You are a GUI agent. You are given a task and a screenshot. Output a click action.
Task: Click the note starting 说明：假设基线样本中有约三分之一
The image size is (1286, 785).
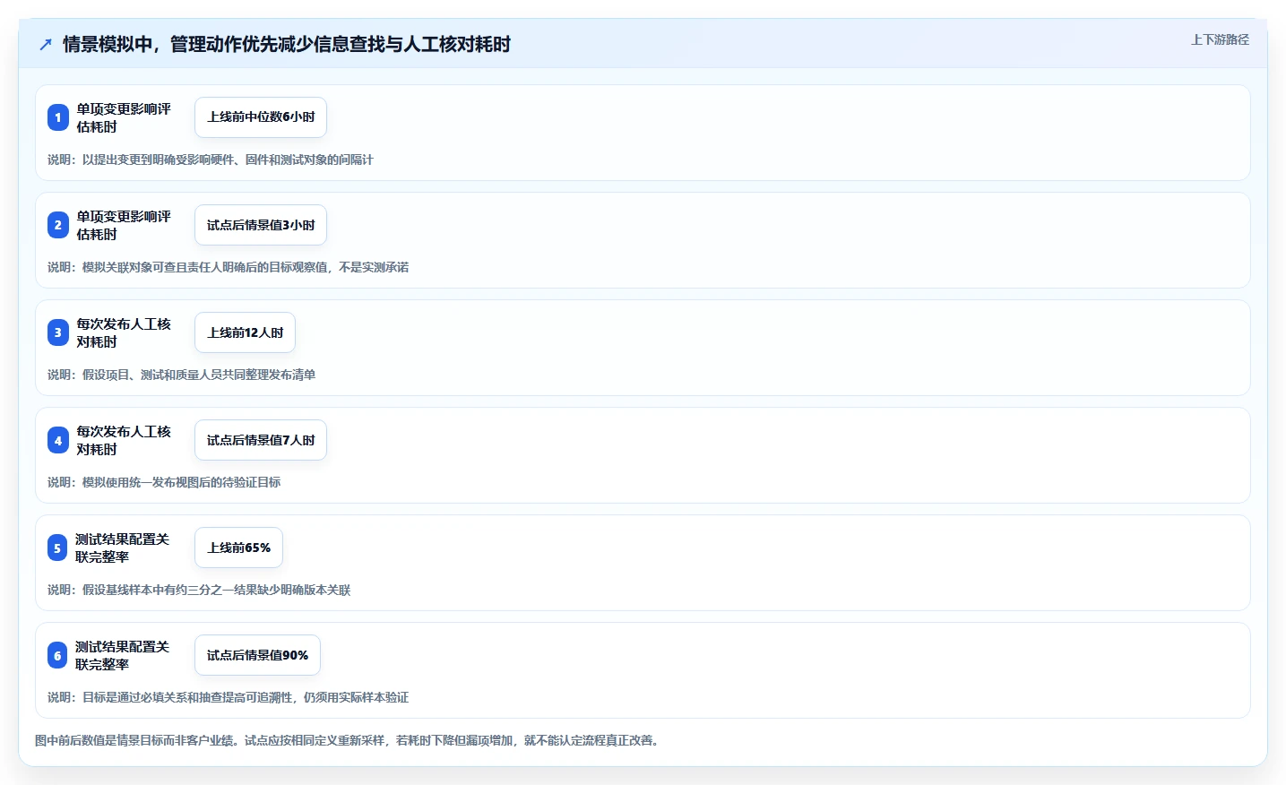coord(199,590)
